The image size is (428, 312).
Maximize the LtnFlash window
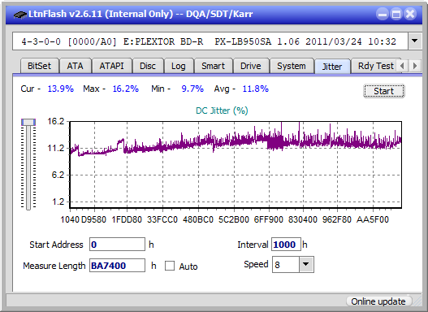(396, 14)
